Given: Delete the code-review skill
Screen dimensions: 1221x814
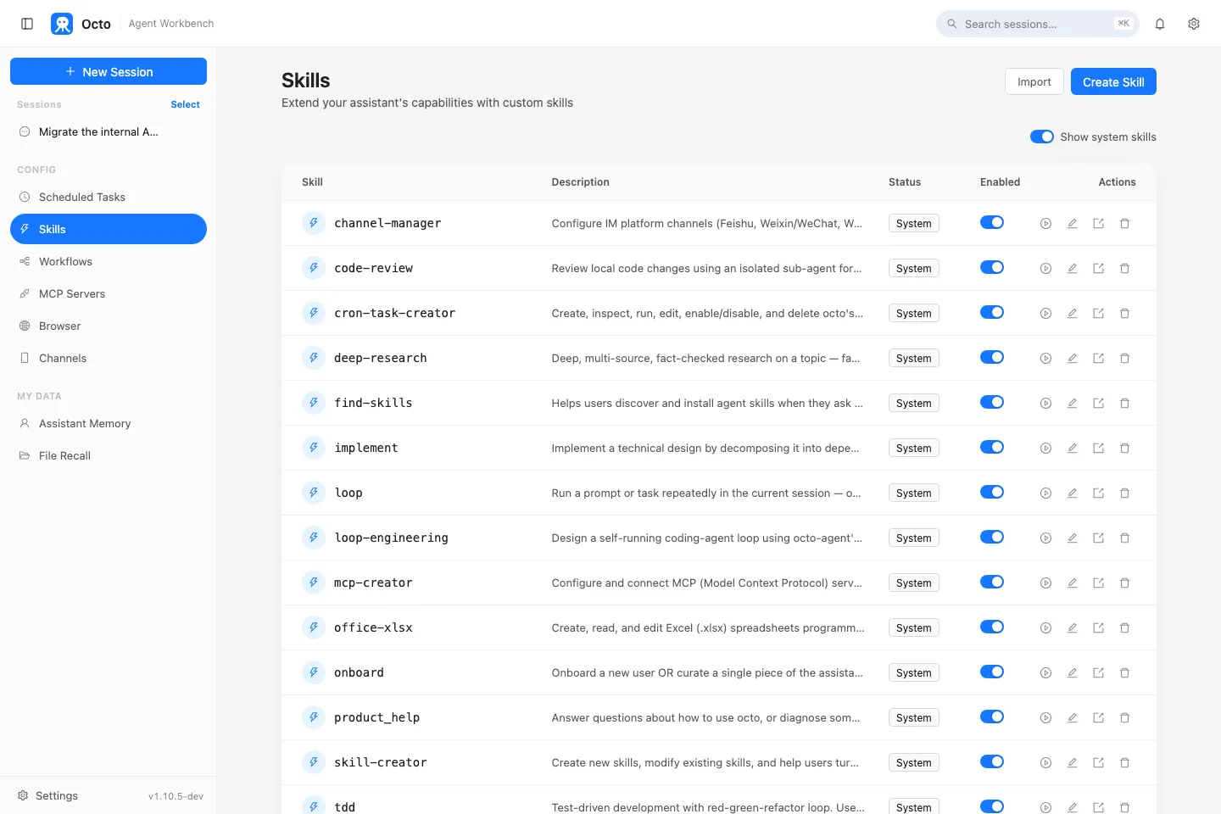Looking at the screenshot, I should click(1124, 269).
